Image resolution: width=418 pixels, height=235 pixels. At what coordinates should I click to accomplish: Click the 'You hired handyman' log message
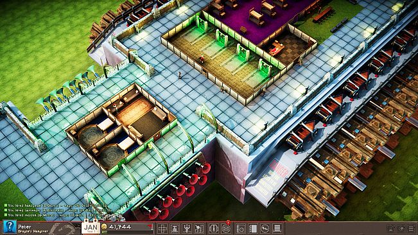pyautogui.click(x=56, y=205)
